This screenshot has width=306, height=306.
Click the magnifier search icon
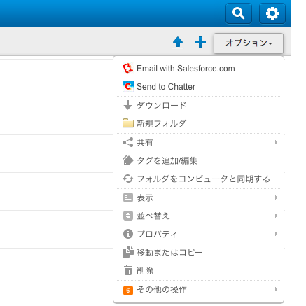coord(239,13)
